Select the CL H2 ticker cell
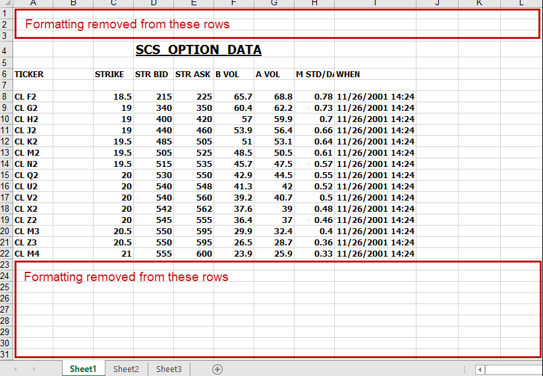The image size is (543, 376). [33, 119]
